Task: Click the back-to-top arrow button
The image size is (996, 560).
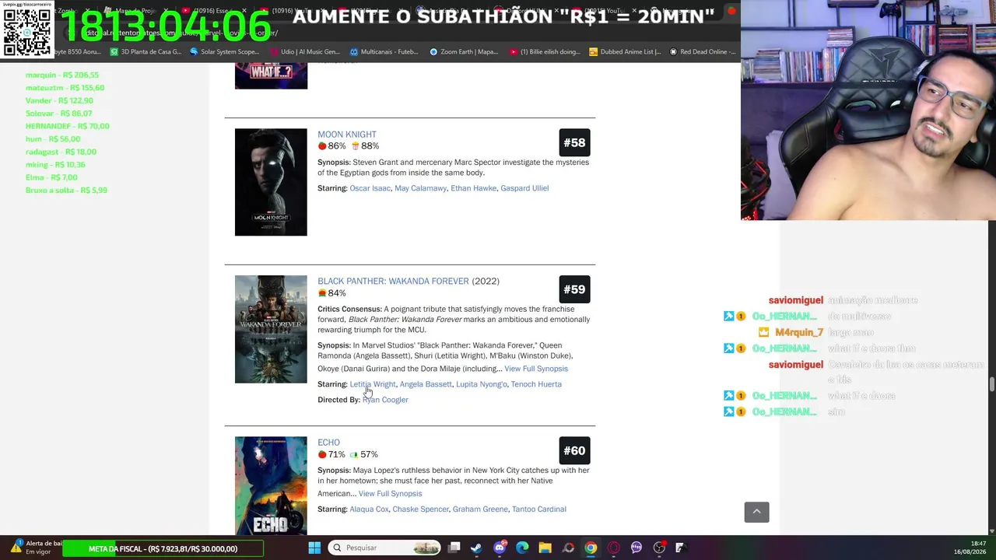Action: 756,512
